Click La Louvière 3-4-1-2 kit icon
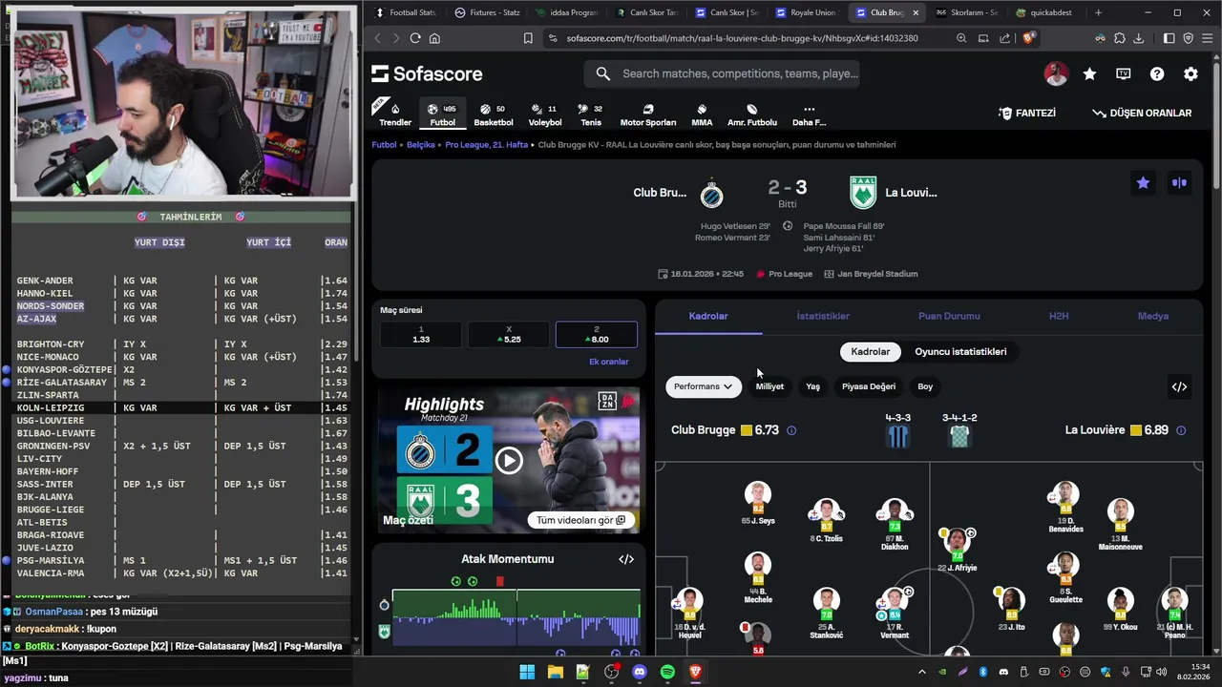The height and width of the screenshot is (687, 1222). (x=959, y=436)
